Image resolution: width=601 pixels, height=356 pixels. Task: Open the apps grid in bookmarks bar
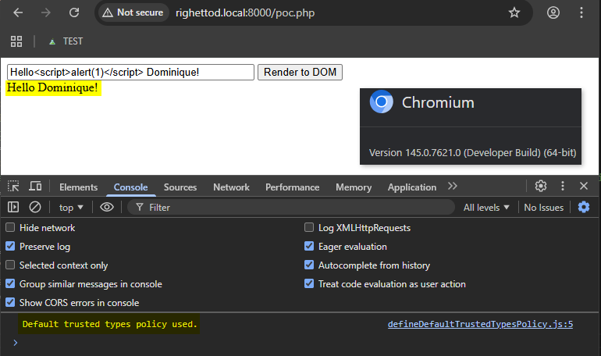[16, 41]
